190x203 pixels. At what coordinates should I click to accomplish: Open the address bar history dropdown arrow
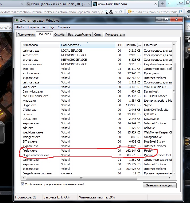coord(116,12)
